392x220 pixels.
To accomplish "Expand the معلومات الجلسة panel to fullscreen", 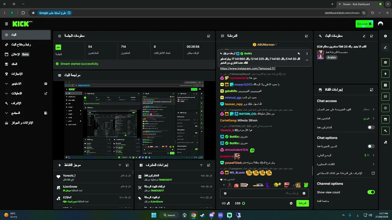I will tap(209, 36).
